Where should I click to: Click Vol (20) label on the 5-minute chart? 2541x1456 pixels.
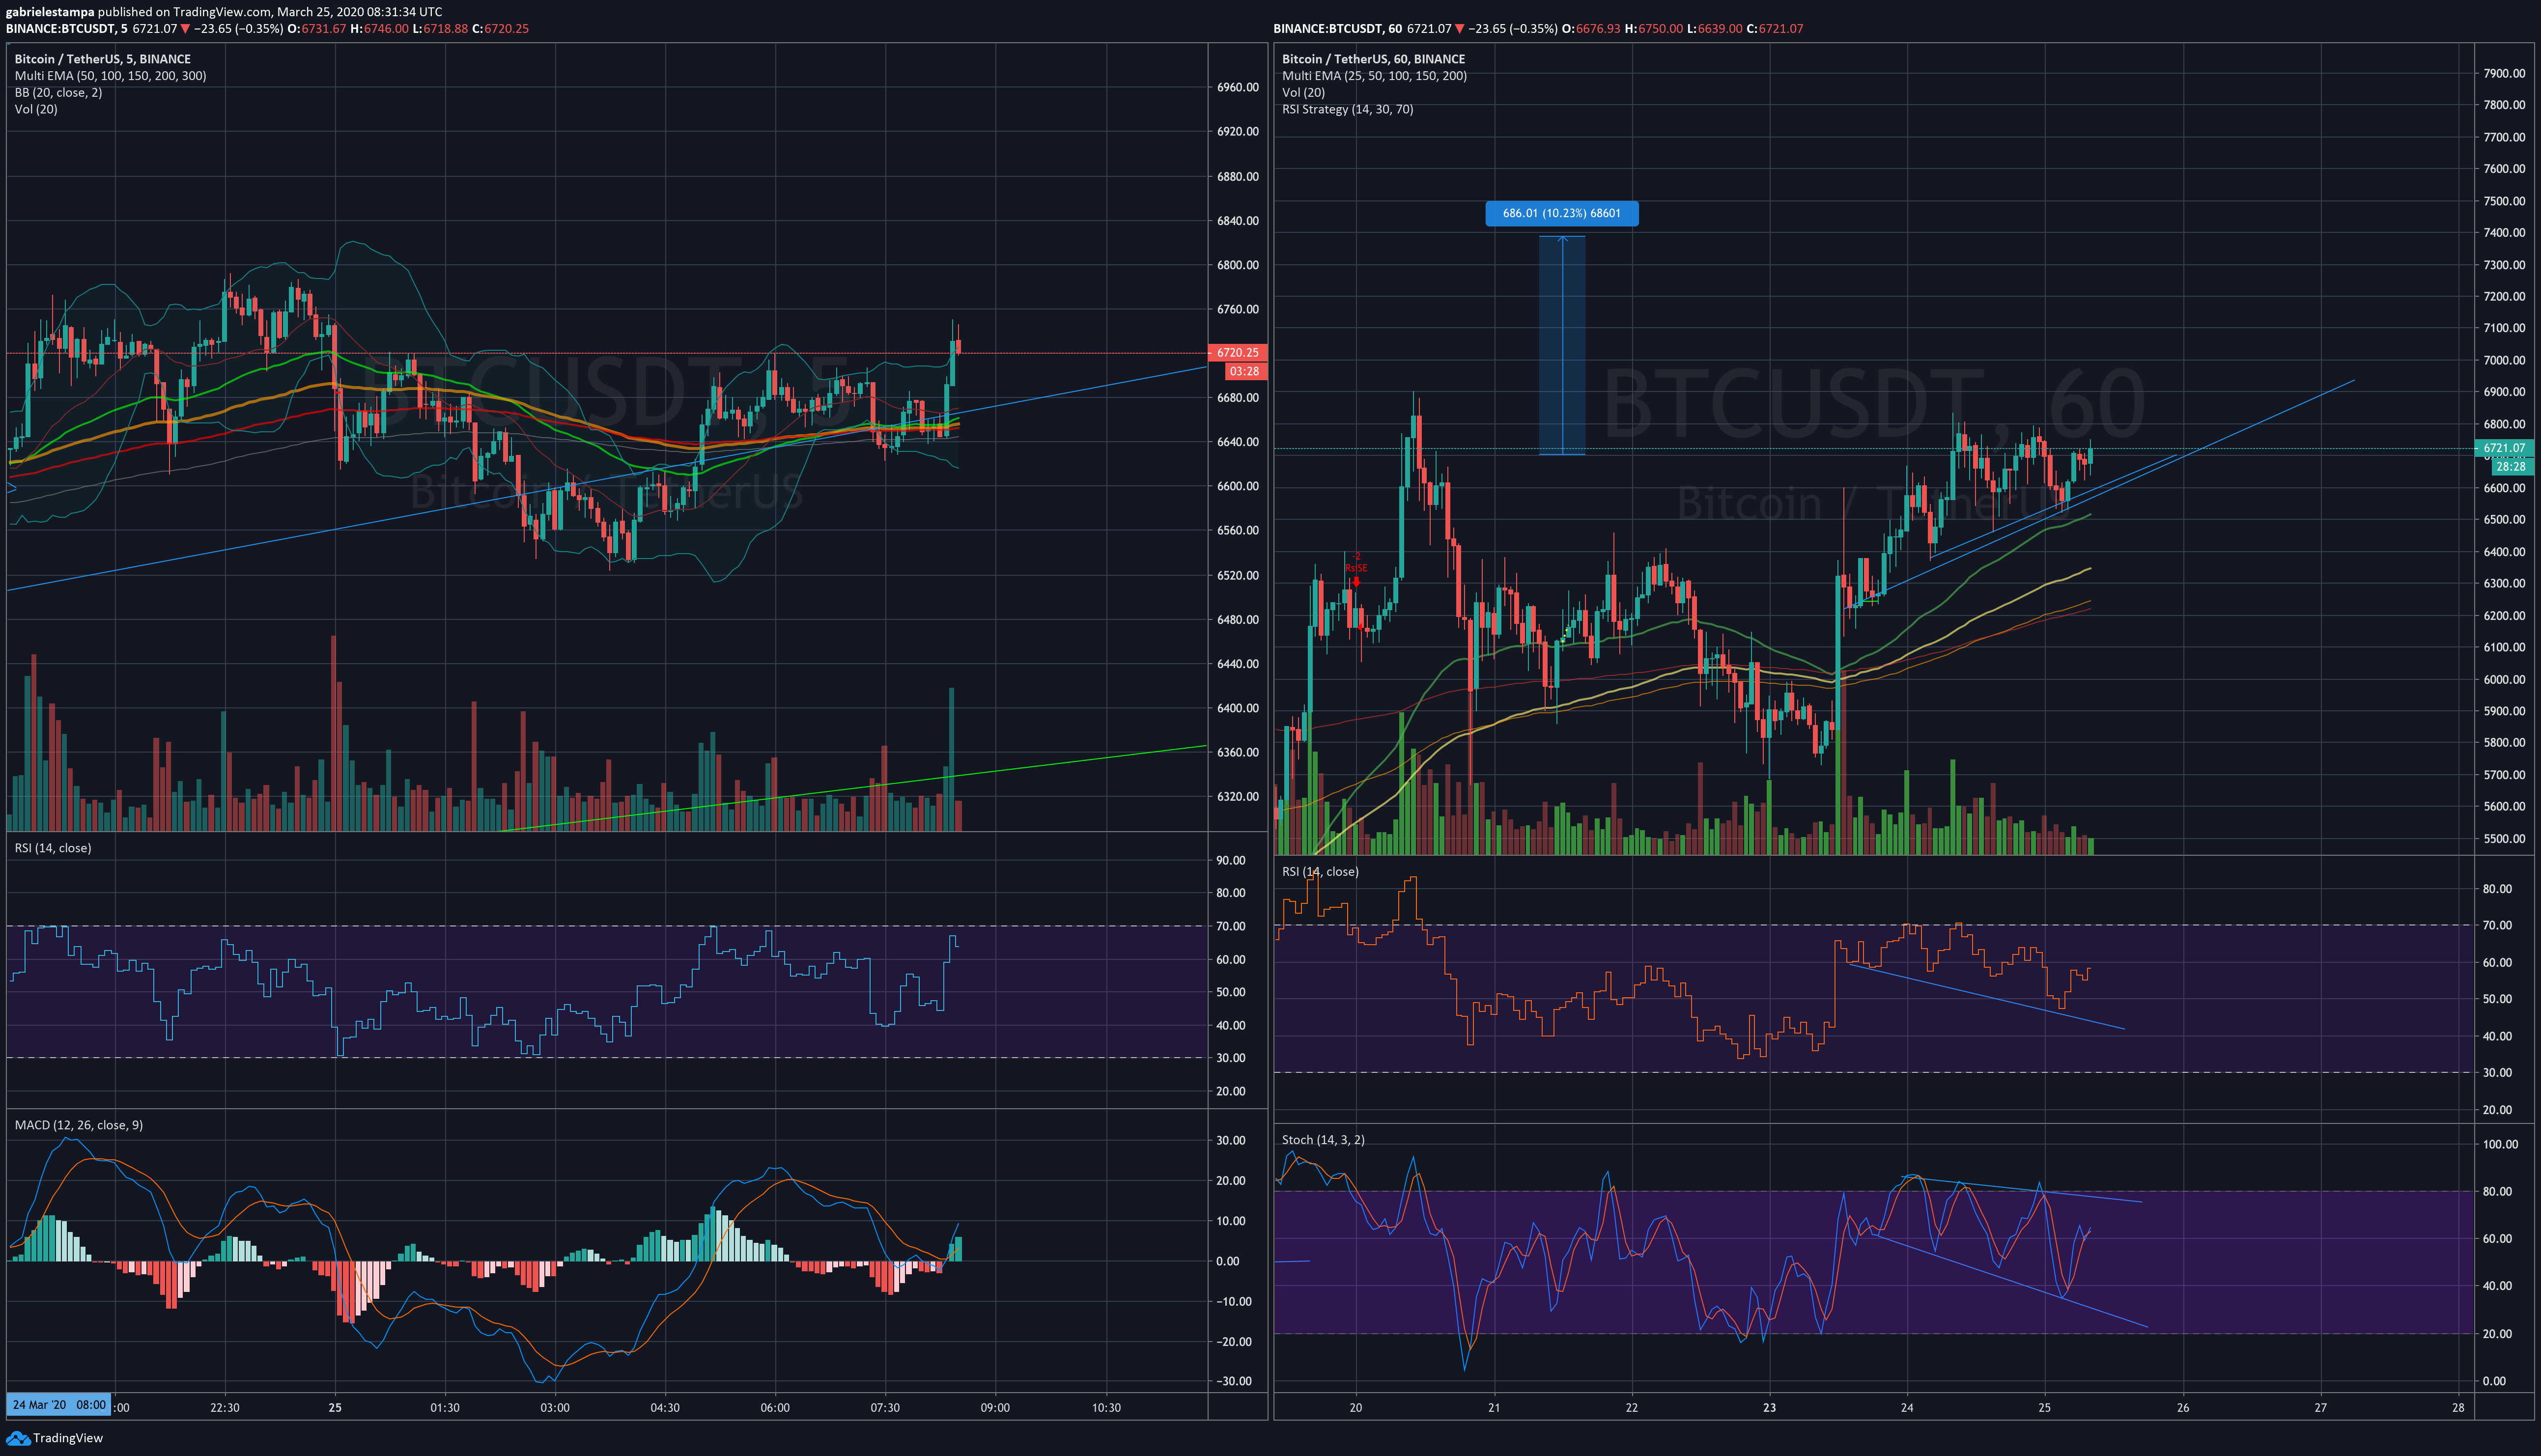coord(36,109)
